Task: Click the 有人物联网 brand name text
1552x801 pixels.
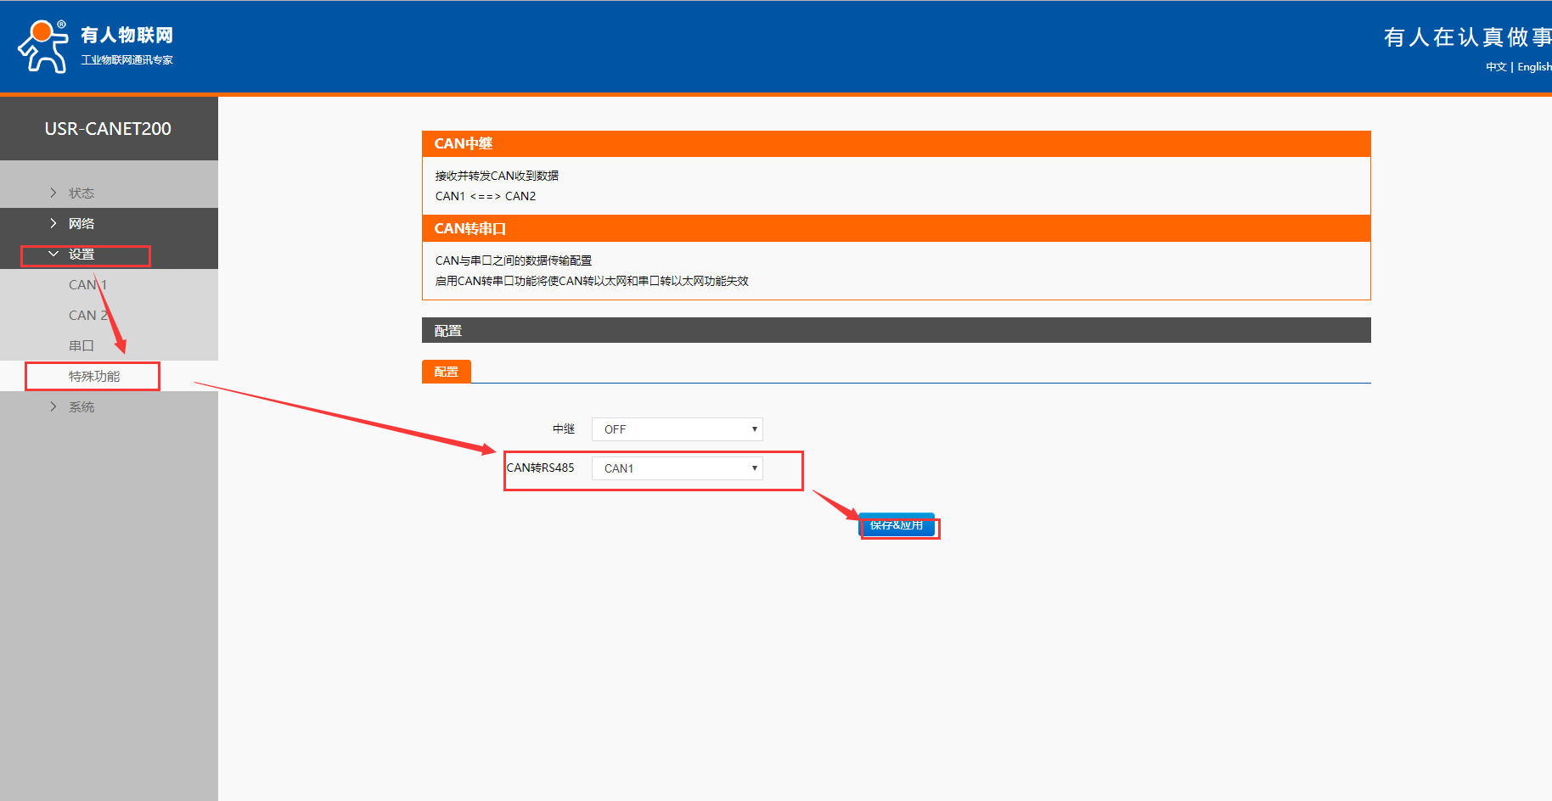Action: 127,35
